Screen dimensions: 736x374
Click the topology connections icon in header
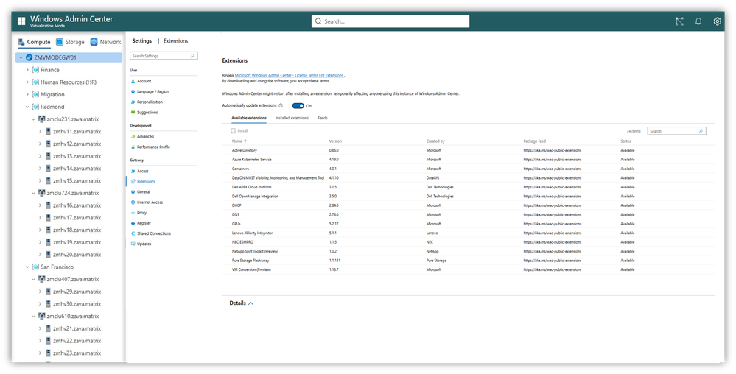pos(679,21)
